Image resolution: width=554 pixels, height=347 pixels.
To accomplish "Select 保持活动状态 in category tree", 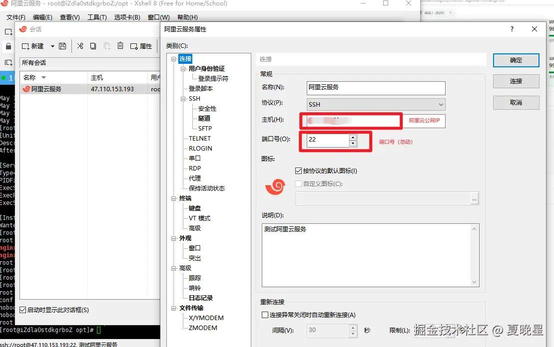I will [207, 188].
